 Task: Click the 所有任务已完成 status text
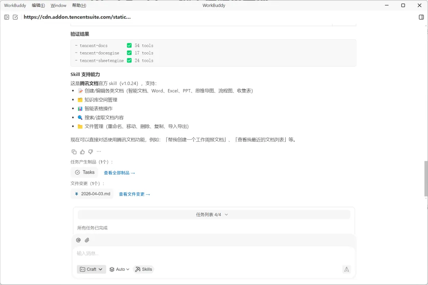click(x=92, y=228)
